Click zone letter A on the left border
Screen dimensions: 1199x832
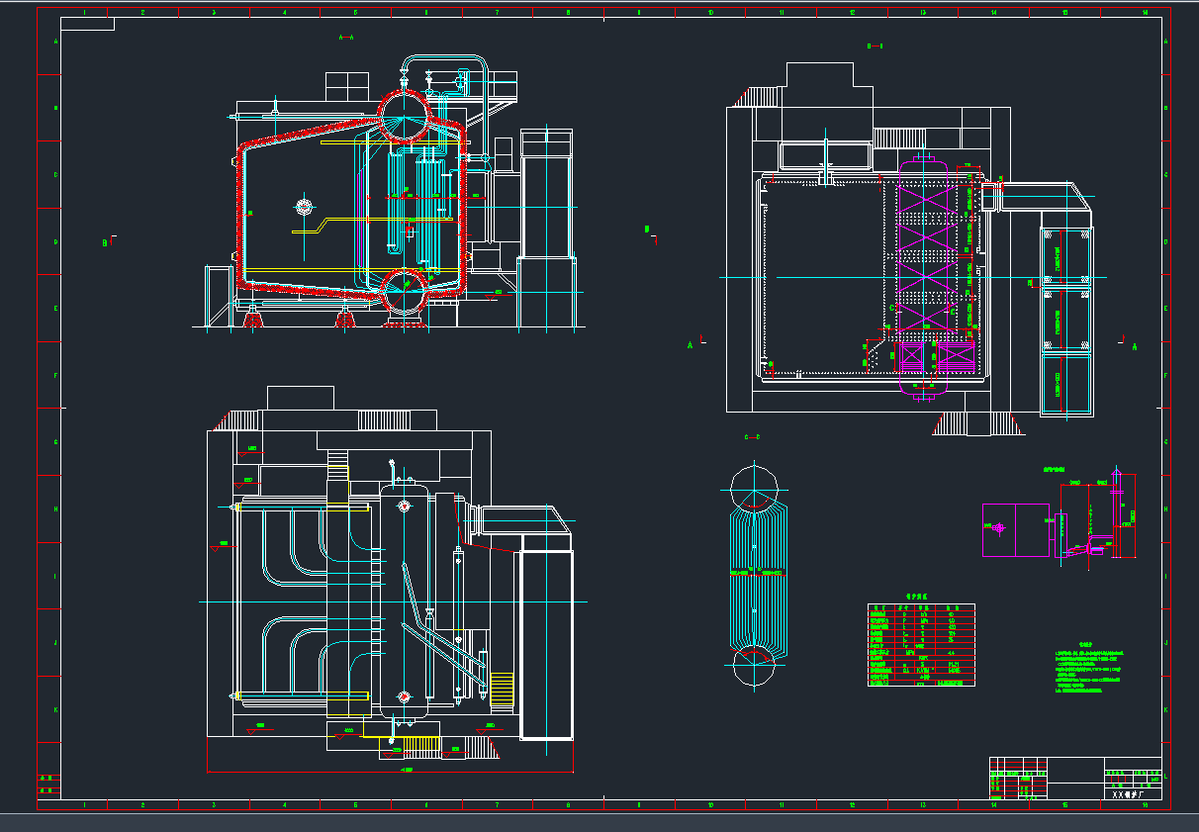click(55, 43)
